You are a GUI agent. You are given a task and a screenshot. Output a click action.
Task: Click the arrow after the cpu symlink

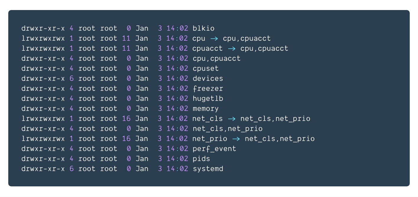tap(214, 39)
